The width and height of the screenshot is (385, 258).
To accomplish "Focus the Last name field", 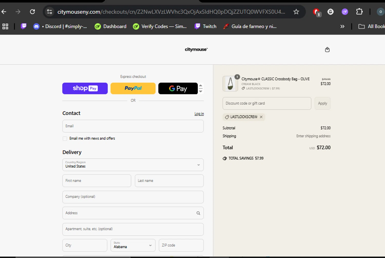I will click(169, 181).
